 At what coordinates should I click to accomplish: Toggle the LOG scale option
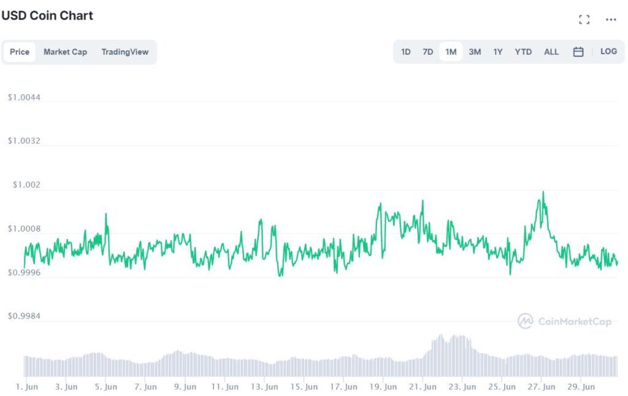coord(608,51)
